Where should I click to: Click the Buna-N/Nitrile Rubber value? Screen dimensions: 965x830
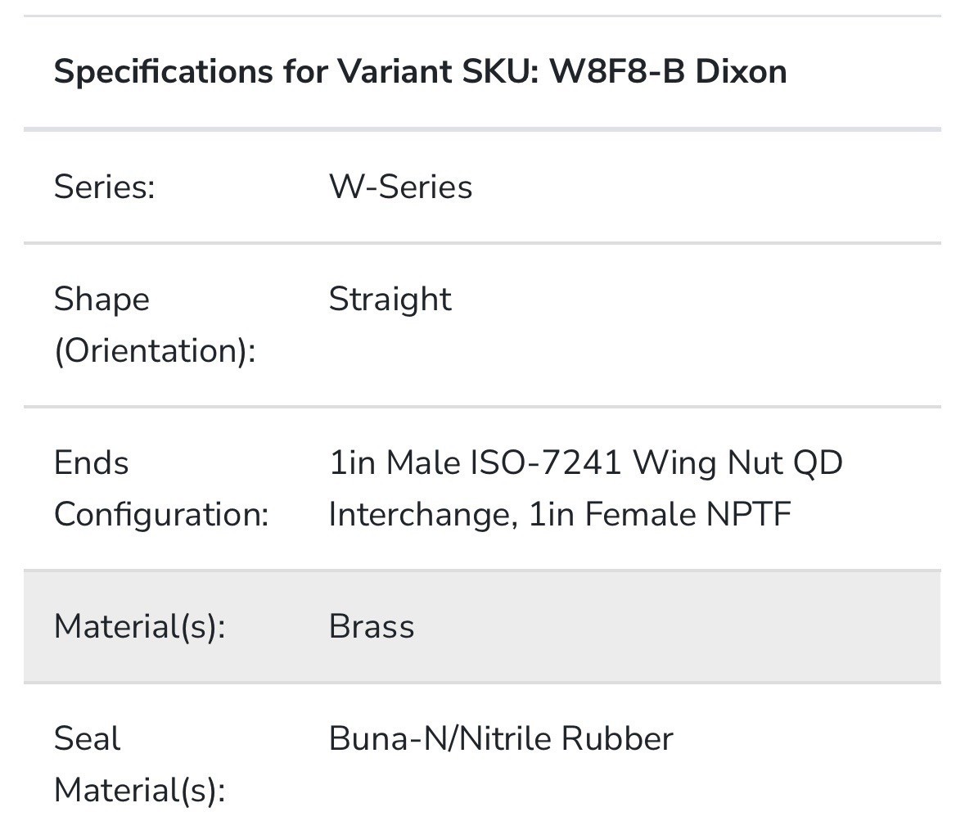501,738
